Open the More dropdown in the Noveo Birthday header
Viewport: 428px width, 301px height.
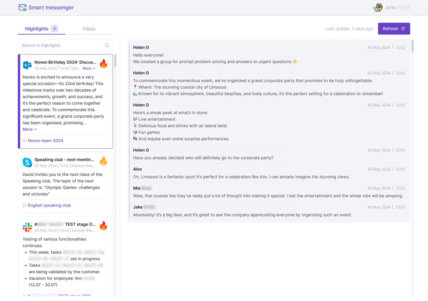point(88,68)
